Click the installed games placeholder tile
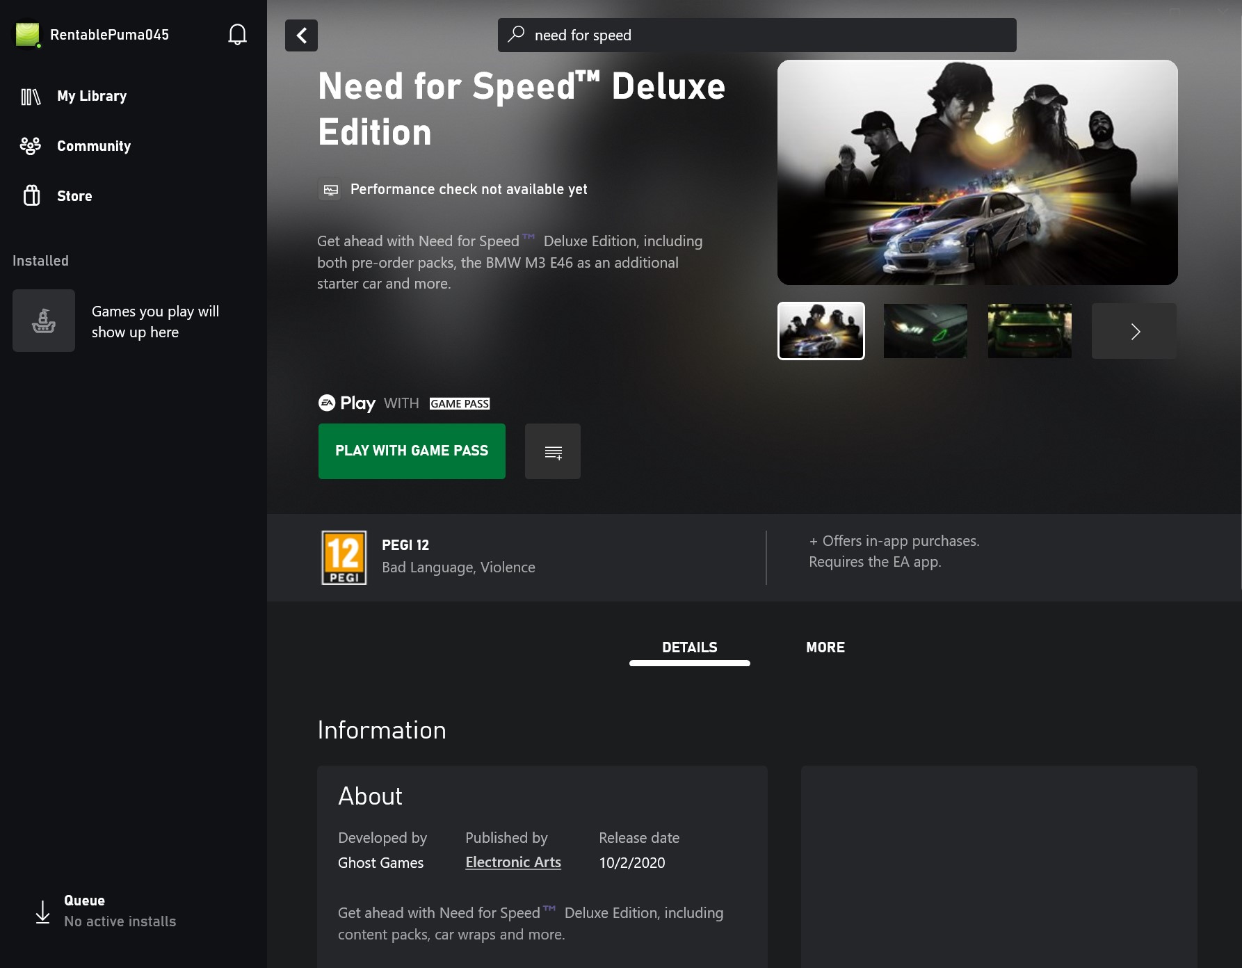Screen dimensions: 1242x968 click(x=44, y=321)
